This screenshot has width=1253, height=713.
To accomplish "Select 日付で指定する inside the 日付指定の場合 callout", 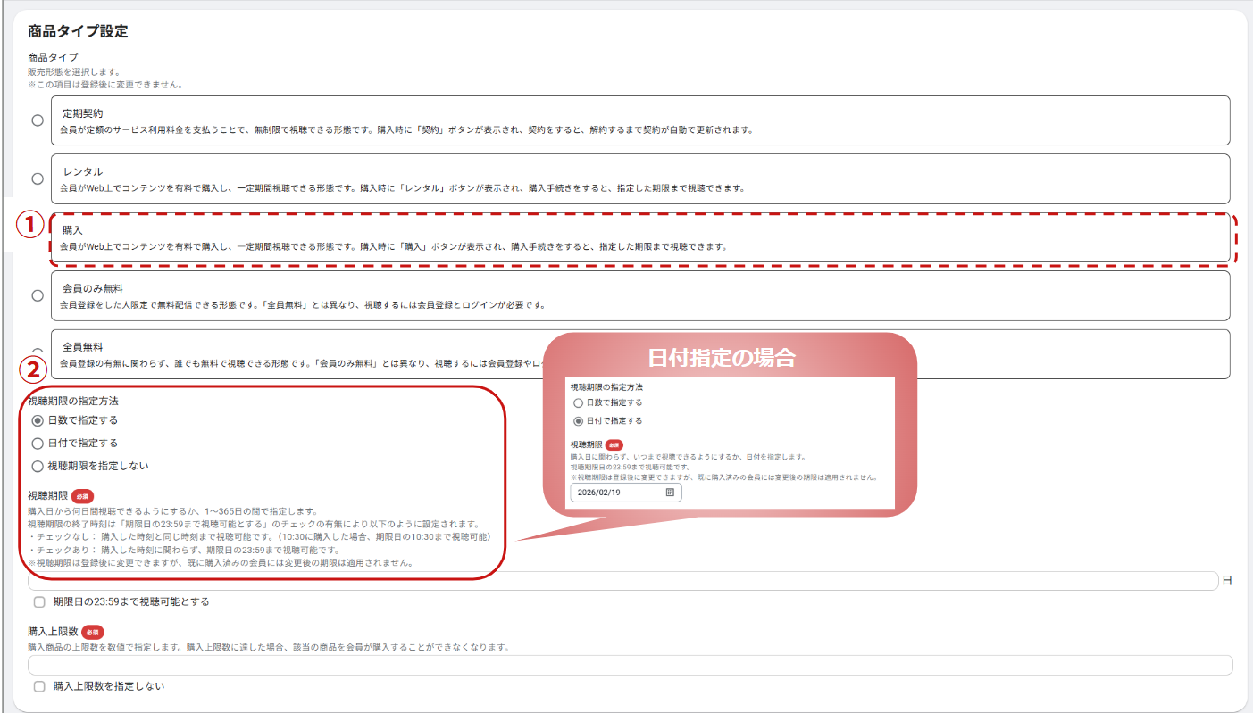I will pos(578,421).
